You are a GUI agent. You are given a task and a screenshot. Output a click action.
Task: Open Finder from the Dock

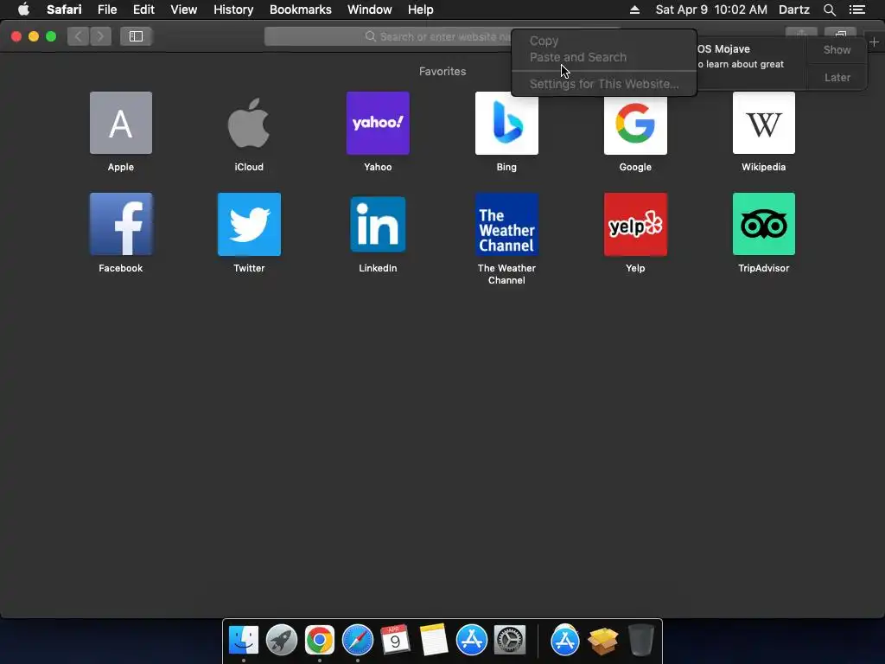point(243,641)
